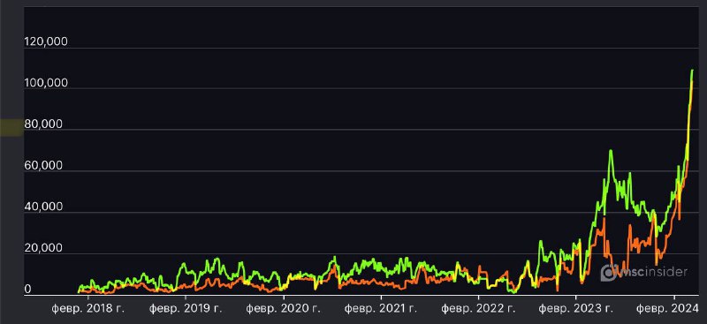Select the февр. 2021 г. axis label
Viewport: 707px width, 324px height.
click(381, 309)
